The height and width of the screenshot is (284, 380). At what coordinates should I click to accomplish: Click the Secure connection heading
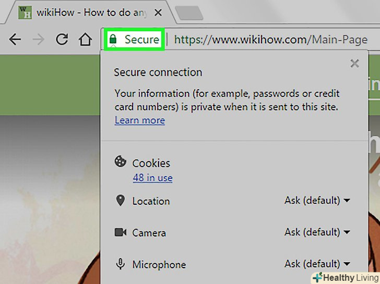(x=158, y=72)
